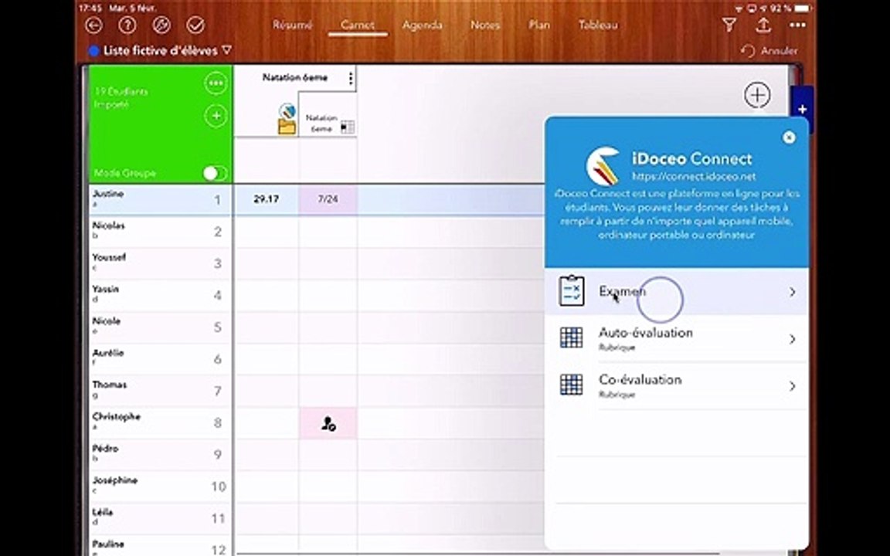Close the iDoceo Connect panel
890x556 pixels.
point(788,137)
